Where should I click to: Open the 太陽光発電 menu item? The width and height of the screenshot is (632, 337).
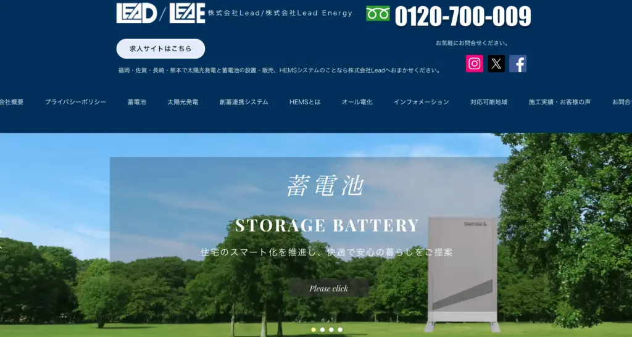183,102
